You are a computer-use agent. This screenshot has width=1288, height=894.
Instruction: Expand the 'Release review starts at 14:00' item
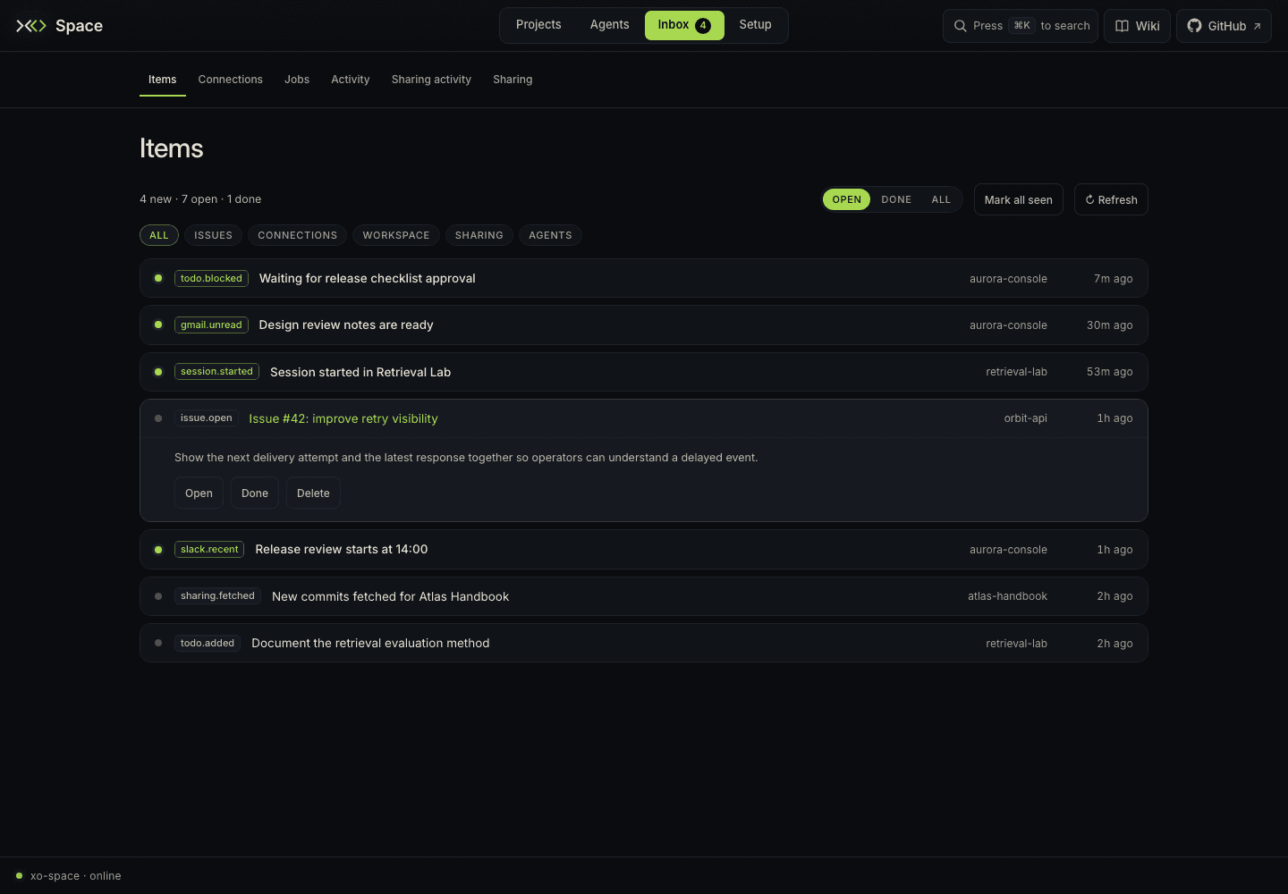pos(644,550)
